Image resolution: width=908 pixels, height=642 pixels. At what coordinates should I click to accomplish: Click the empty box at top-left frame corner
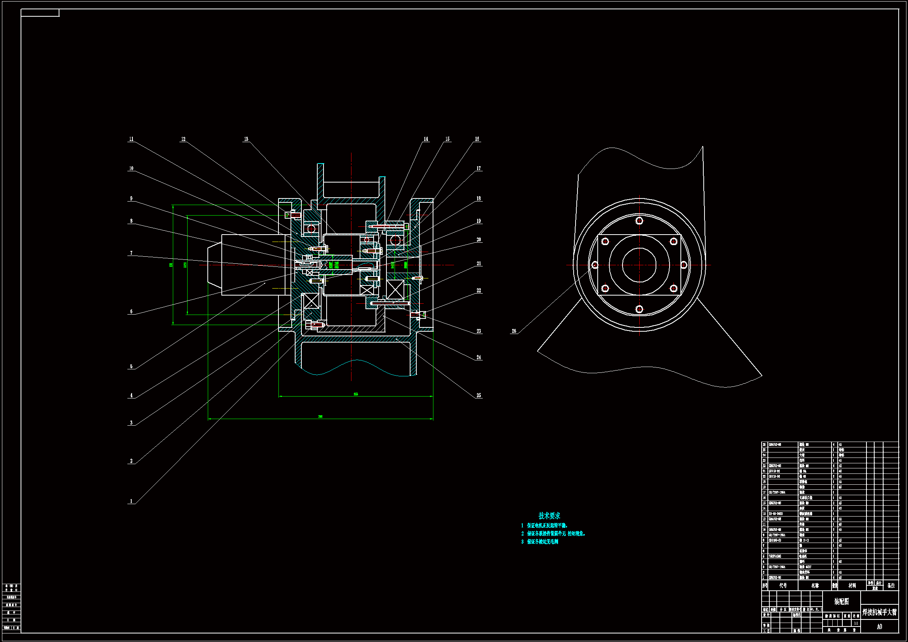tap(40, 13)
